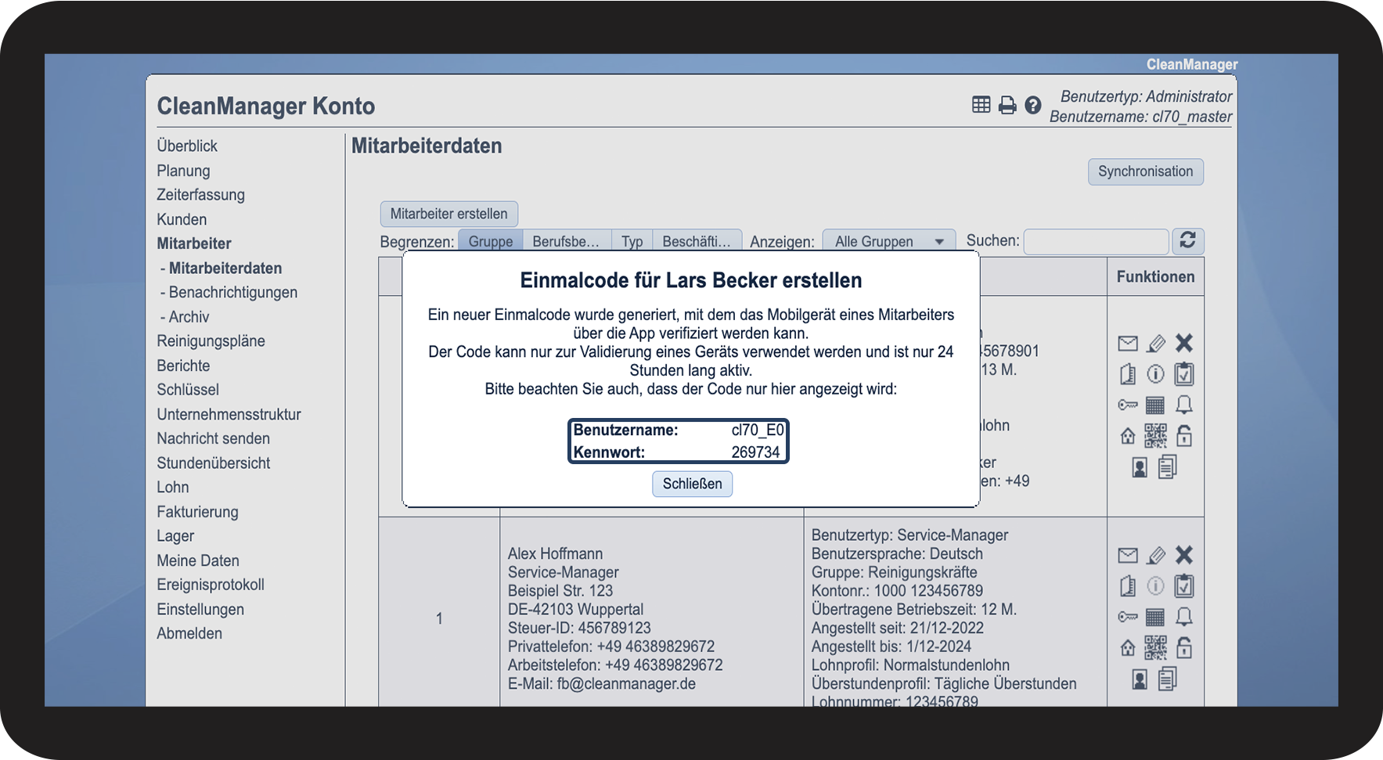Select the Beschäfti… filter tab
Image resolution: width=1383 pixels, height=760 pixels.
click(697, 241)
